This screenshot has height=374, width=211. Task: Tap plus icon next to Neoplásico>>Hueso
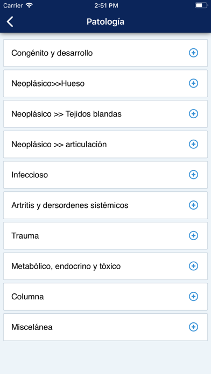pyautogui.click(x=193, y=83)
